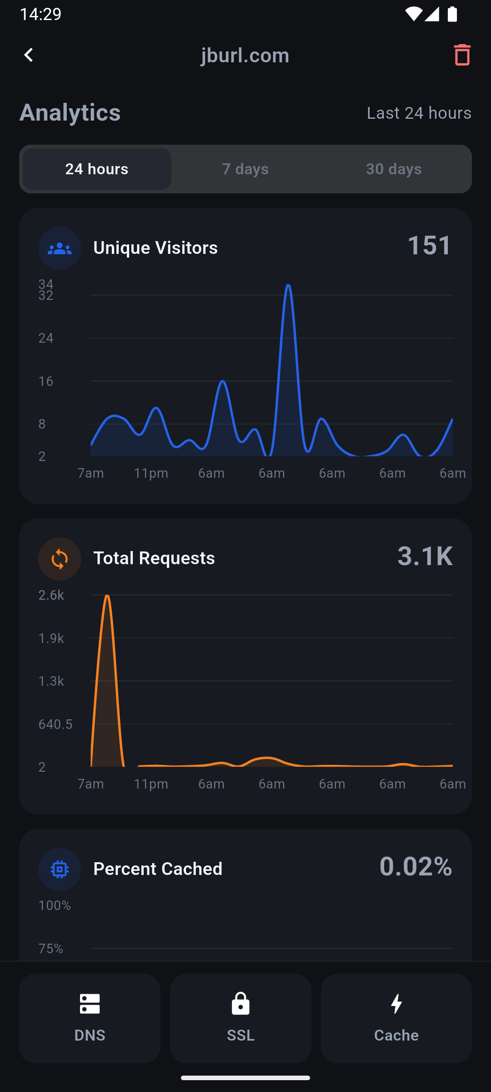Tap the 640.5 axis label
The width and height of the screenshot is (491, 1092).
pyautogui.click(x=55, y=724)
